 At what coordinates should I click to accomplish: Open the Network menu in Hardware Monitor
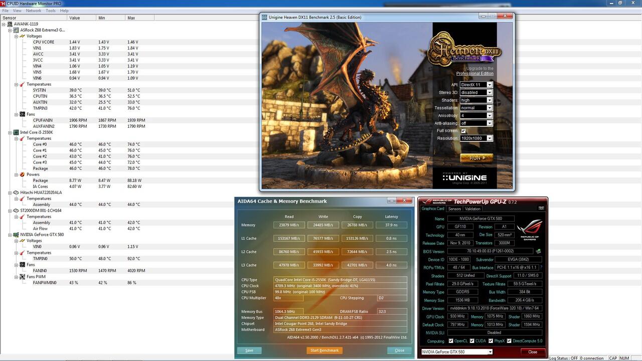point(34,11)
